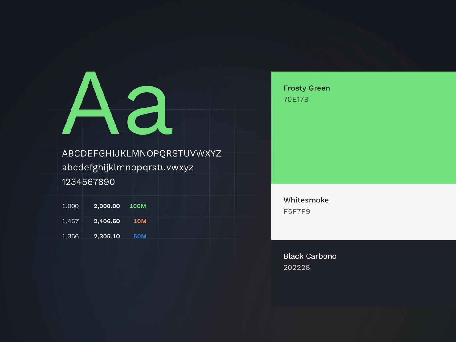Click the bold 2,000.00 figure

pyautogui.click(x=107, y=206)
